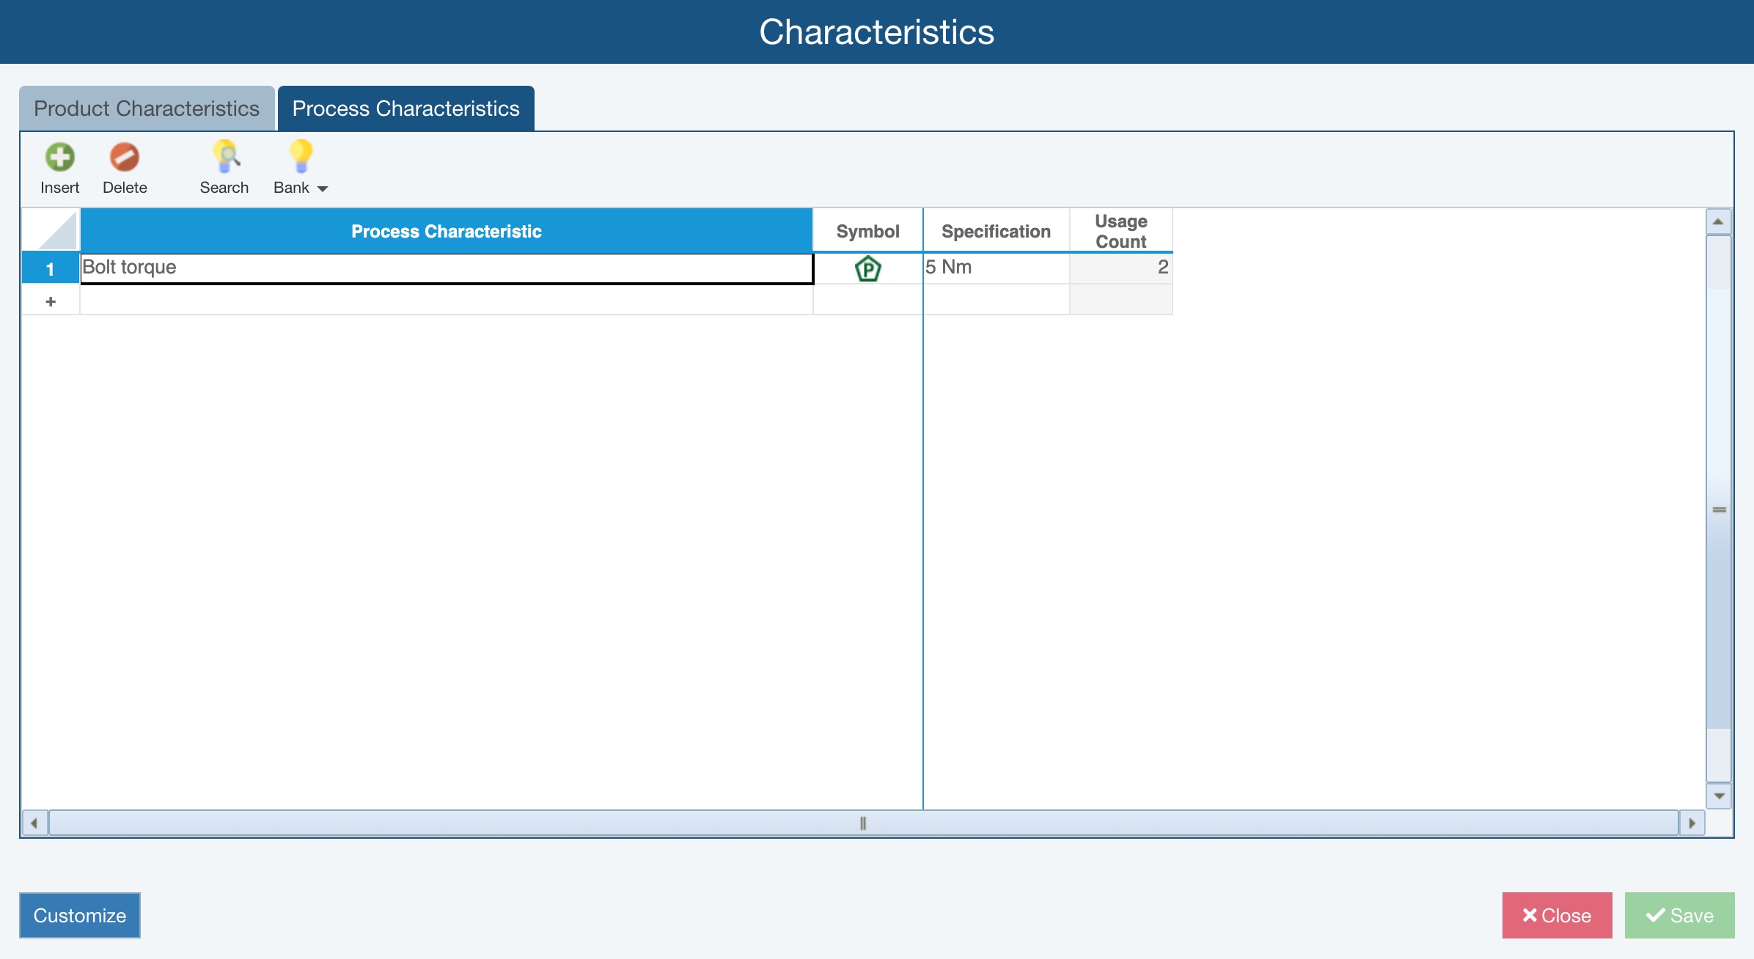Open the Search tool
The image size is (1754, 959).
click(x=224, y=167)
